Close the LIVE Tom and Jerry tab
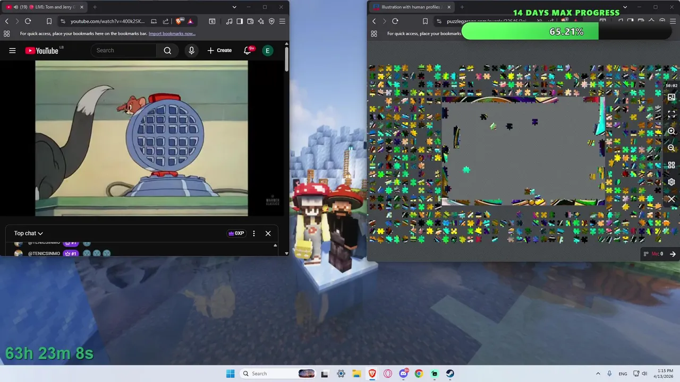 (x=81, y=7)
